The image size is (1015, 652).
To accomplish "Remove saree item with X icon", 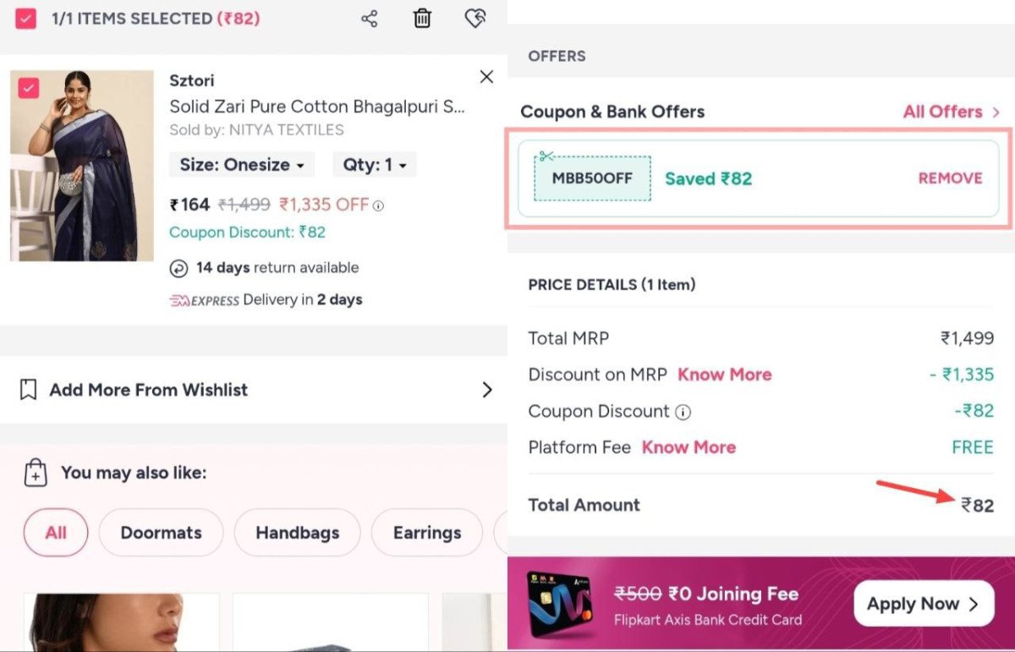I will pos(486,77).
